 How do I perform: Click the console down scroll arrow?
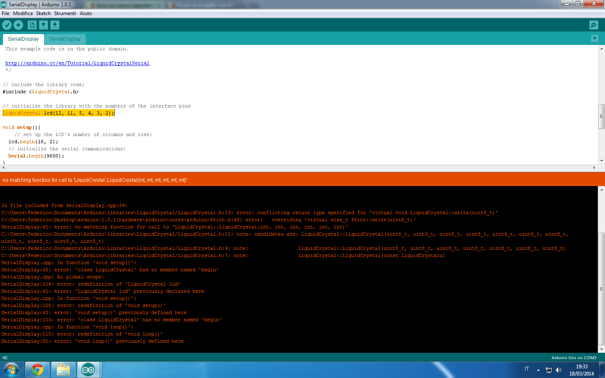point(601,349)
